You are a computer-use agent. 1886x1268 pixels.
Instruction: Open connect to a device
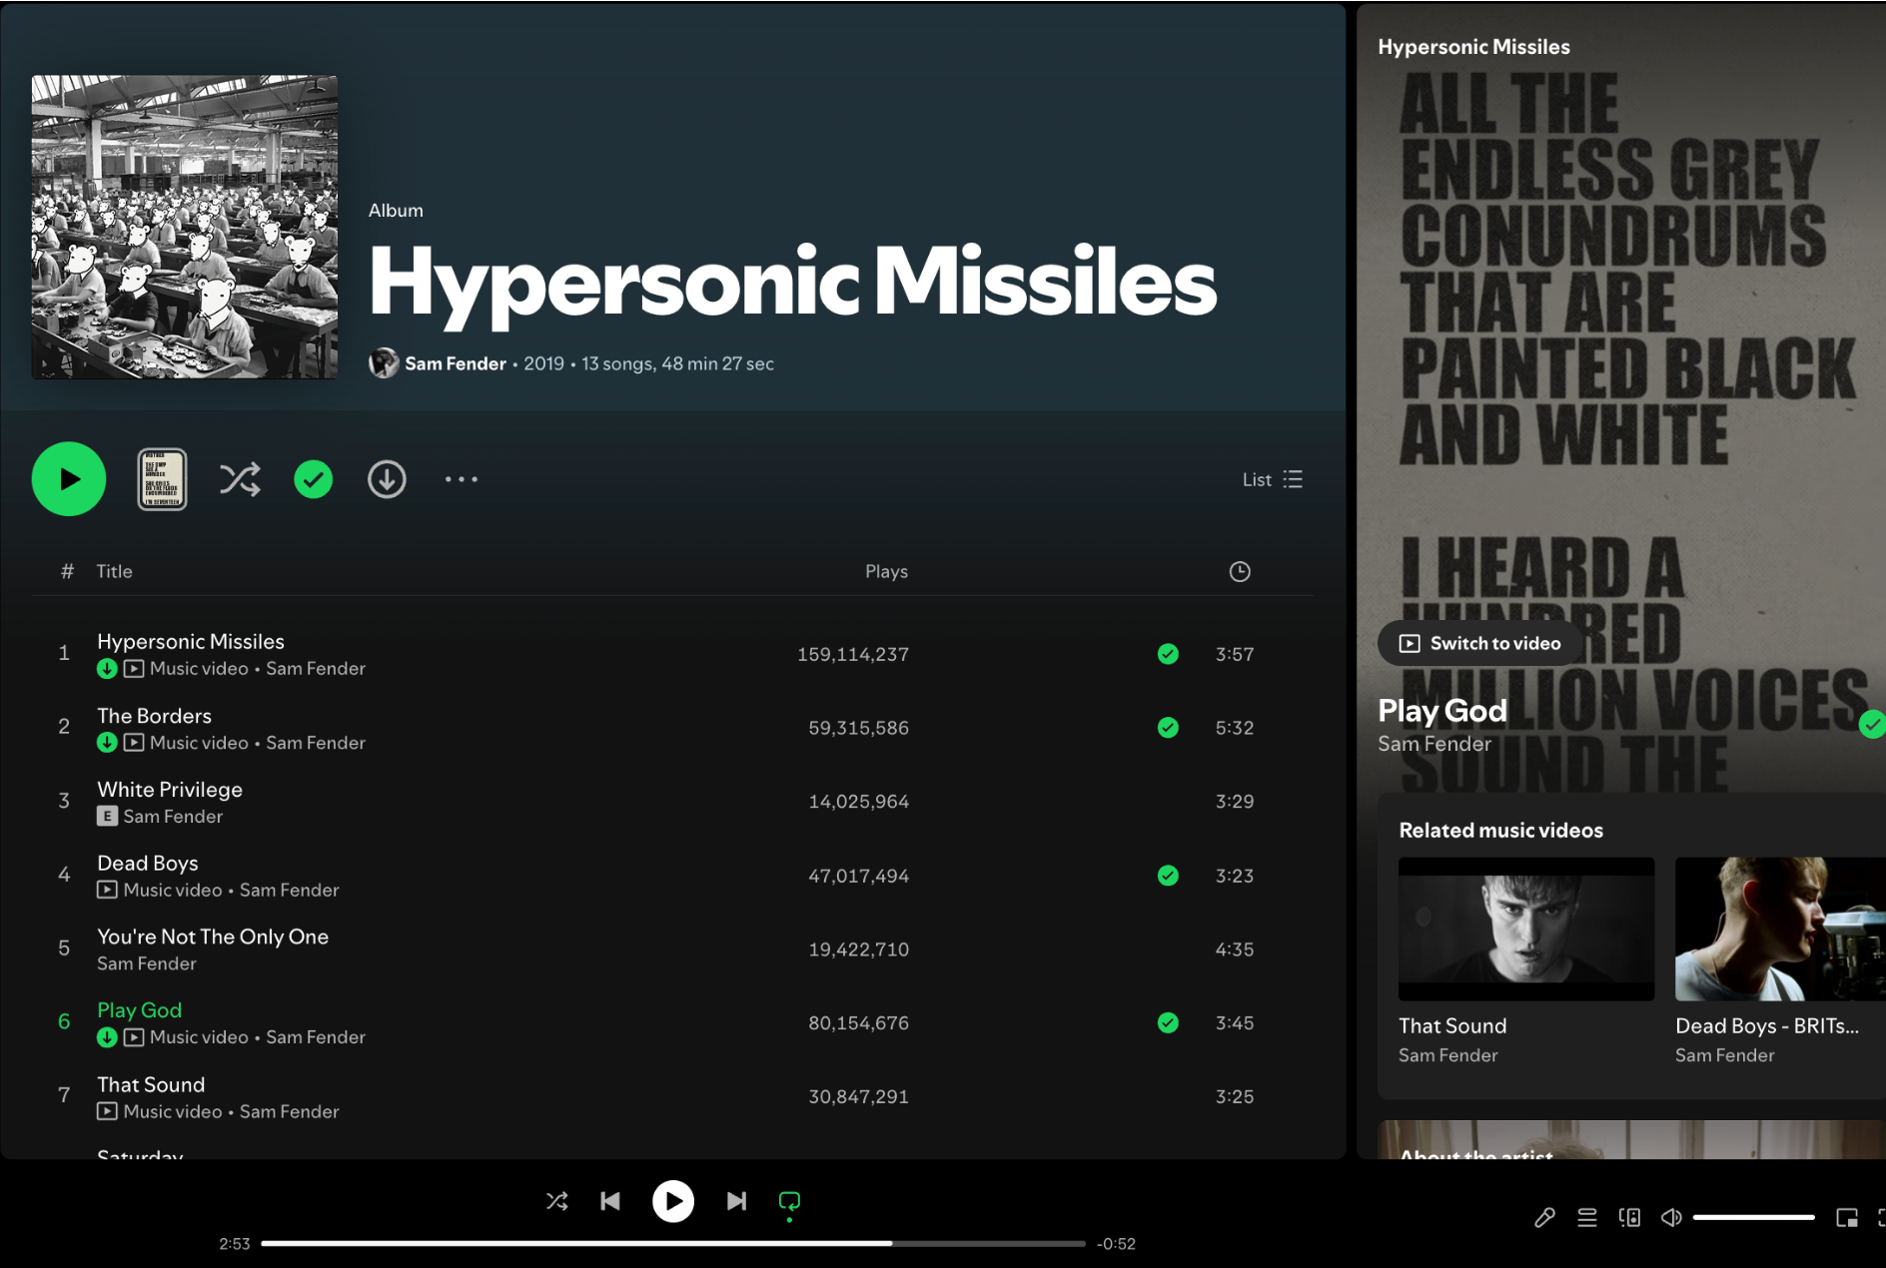pyautogui.click(x=1629, y=1217)
